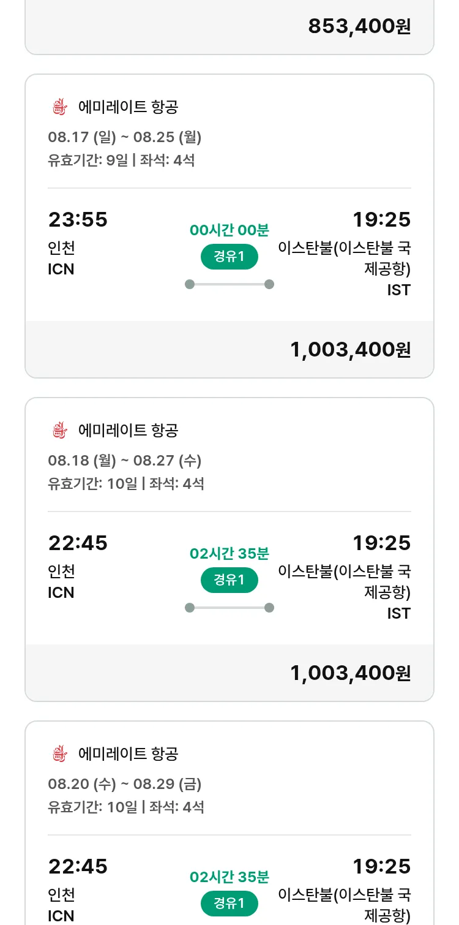Click Emirates logo on 08.20 flight card
Viewport: 459px width, 925px height.
coord(59,754)
